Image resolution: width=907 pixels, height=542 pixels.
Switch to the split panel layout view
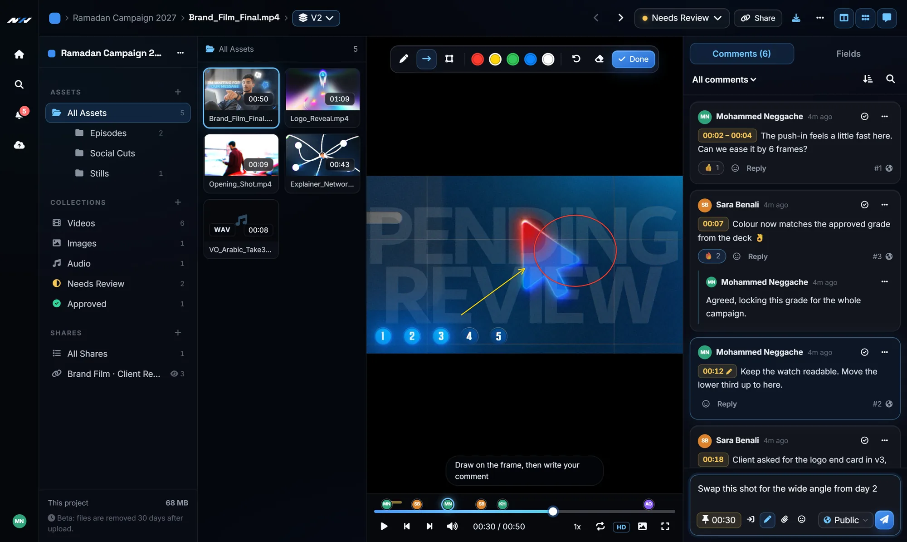tap(844, 18)
